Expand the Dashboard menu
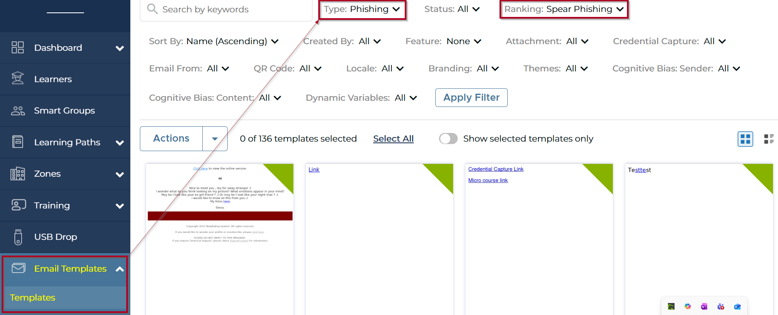The width and height of the screenshot is (778, 315). 120,48
